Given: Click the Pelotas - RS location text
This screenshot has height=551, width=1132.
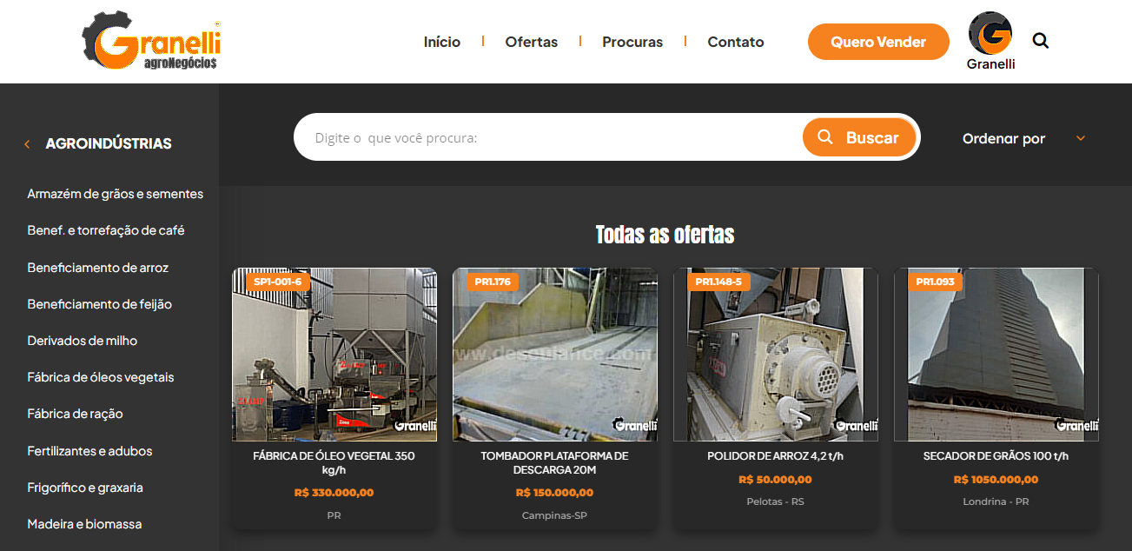Looking at the screenshot, I should (776, 502).
